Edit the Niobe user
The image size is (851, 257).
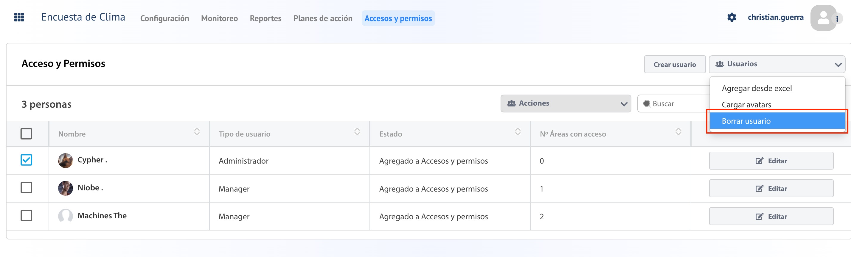tap(771, 188)
